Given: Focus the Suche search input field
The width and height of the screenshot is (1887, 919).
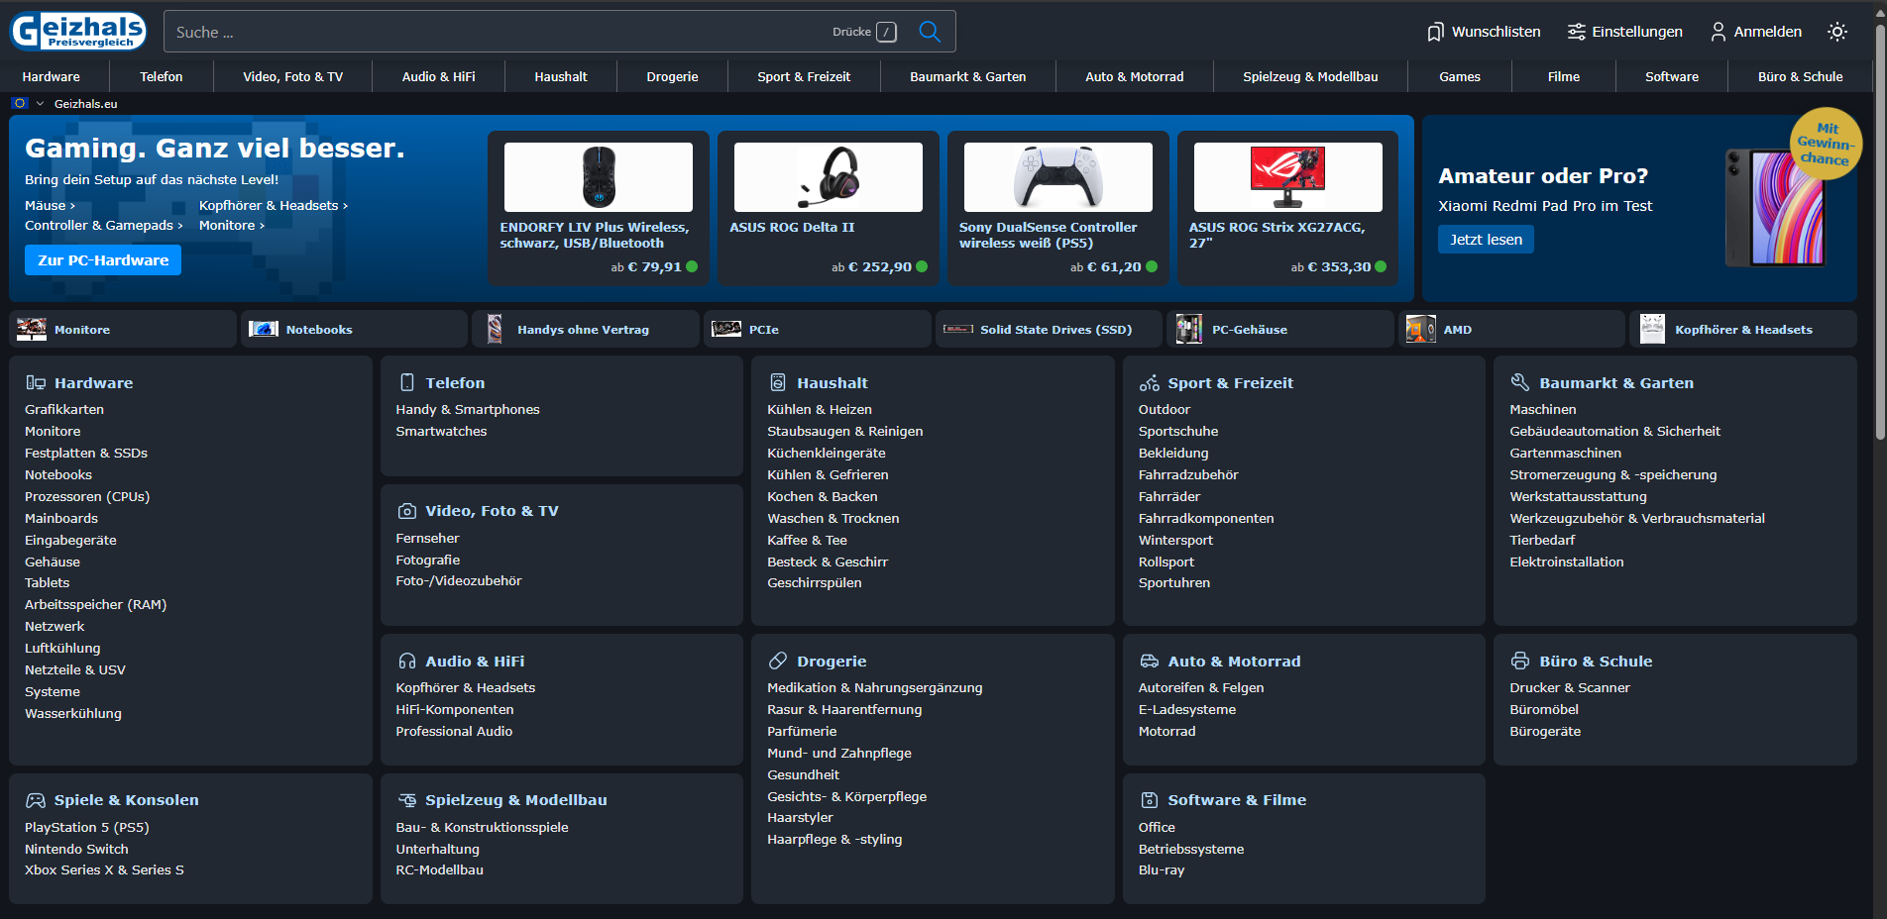Looking at the screenshot, I should 496,32.
